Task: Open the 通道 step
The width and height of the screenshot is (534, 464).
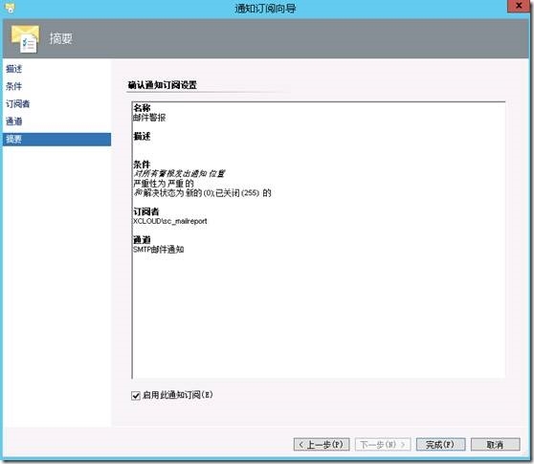Action: point(14,122)
